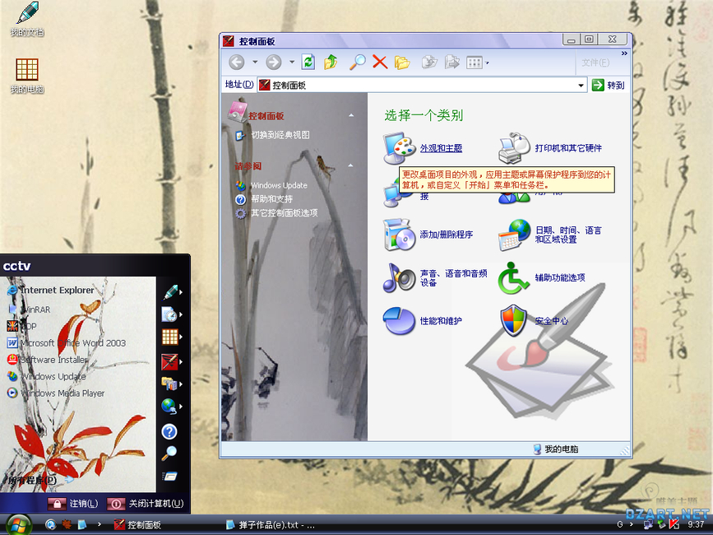713x535 pixels.
Task: Open 帮助和支持 in the sidebar
Action: (271, 199)
